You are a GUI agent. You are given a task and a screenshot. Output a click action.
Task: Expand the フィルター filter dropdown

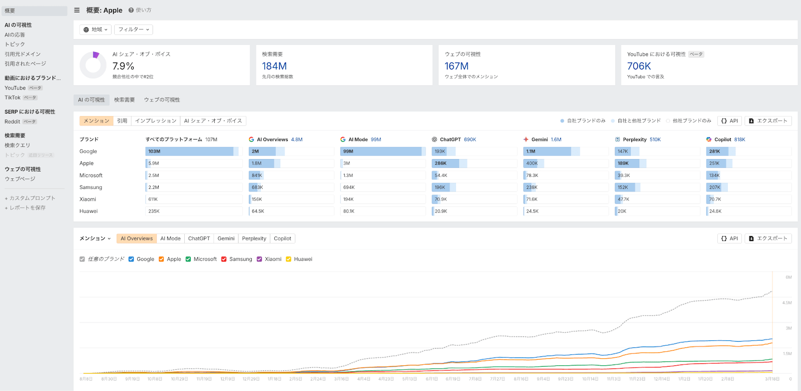pos(134,29)
